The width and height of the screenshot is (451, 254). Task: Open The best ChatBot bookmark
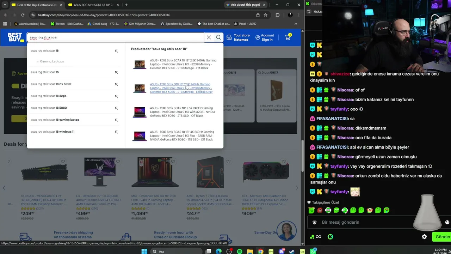pos(214,24)
